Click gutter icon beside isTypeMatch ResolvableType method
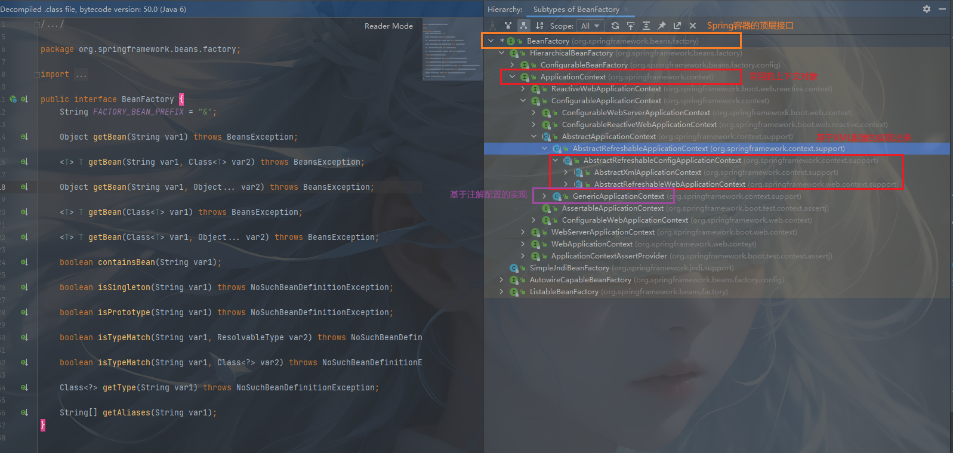Viewport: 953px width, 453px height. pos(24,337)
